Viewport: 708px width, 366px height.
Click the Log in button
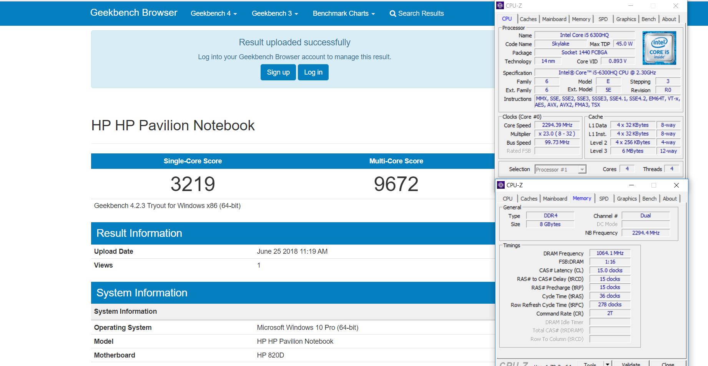point(313,72)
